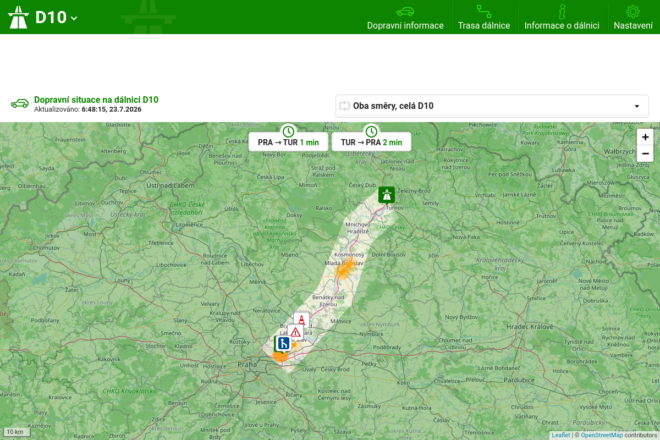Open the D10 motorway selector dropdown
660x440 pixels.
56,17
